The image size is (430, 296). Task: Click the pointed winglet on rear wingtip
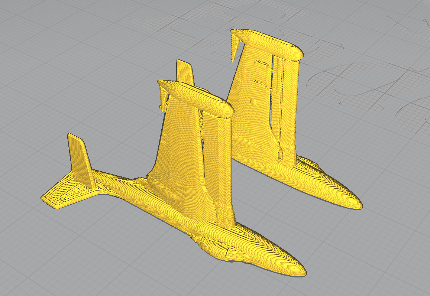coord(235,47)
